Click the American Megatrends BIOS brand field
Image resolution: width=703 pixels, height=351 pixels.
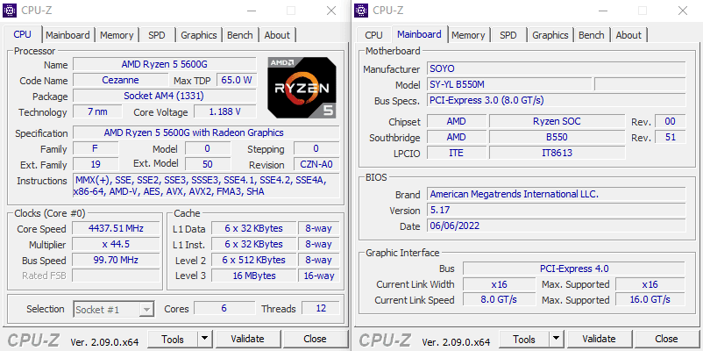tap(556, 193)
